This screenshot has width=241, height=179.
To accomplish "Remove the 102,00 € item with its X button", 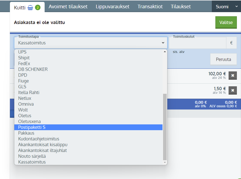I will coord(232,76).
